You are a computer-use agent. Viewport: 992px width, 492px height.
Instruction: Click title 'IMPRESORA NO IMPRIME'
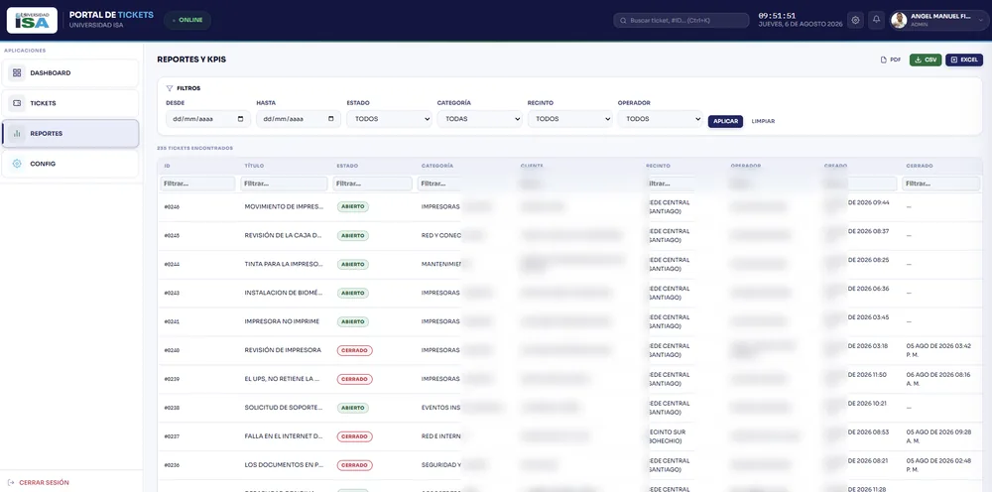click(x=282, y=321)
